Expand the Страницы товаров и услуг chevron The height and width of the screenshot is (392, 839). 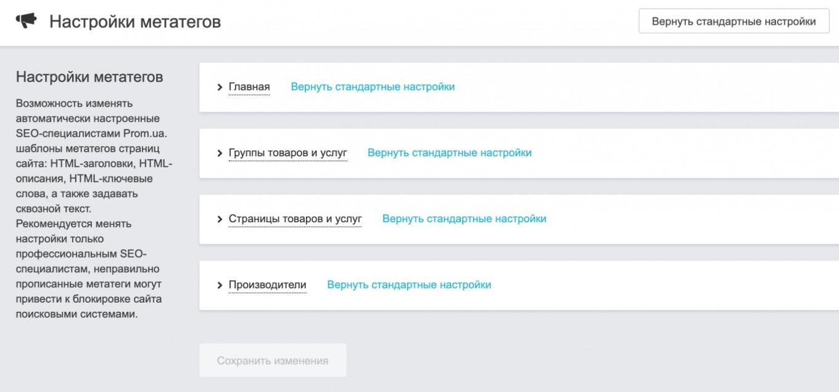pyautogui.click(x=220, y=219)
